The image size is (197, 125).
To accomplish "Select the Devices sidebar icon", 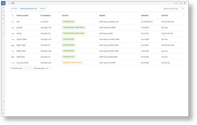I will point(3,19).
